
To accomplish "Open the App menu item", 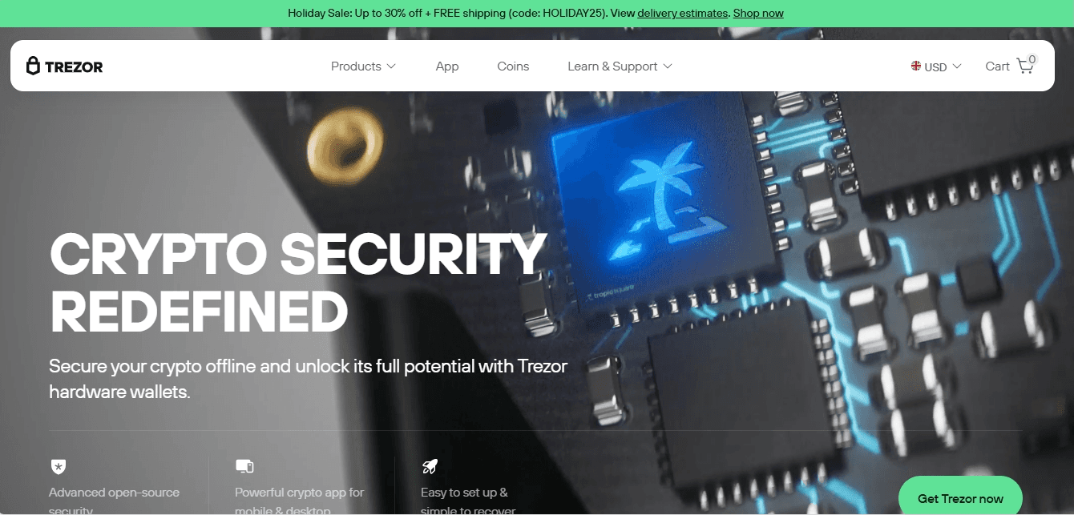I will (x=447, y=66).
